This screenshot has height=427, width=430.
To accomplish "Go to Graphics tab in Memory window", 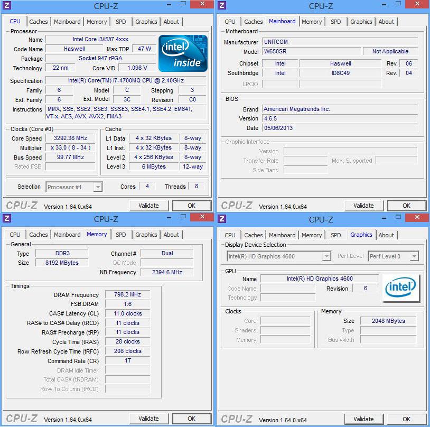I will pyautogui.click(x=146, y=235).
